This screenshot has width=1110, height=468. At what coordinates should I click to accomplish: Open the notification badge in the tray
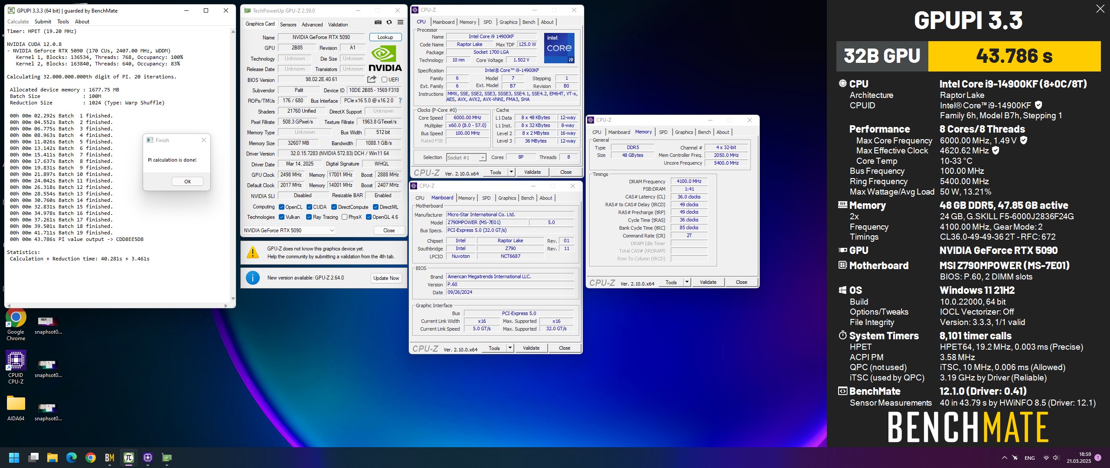click(1098, 458)
